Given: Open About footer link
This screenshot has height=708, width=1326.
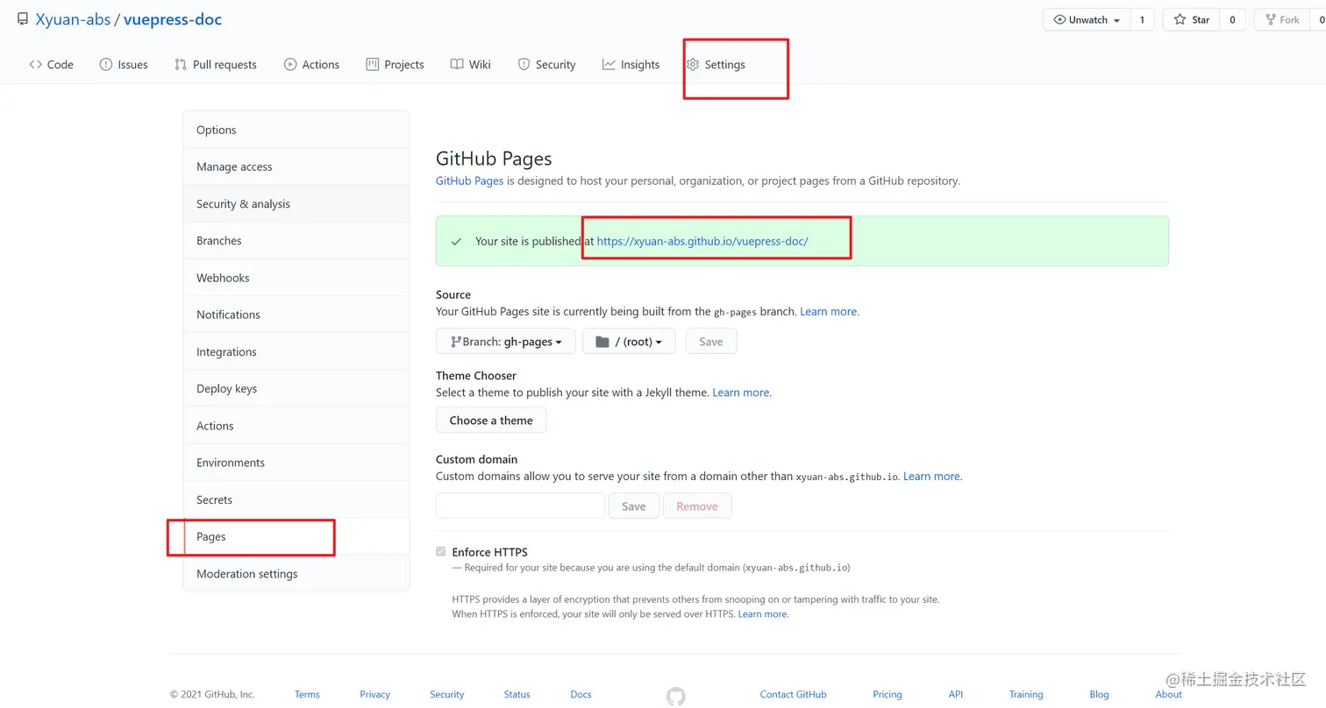Looking at the screenshot, I should [x=1168, y=694].
